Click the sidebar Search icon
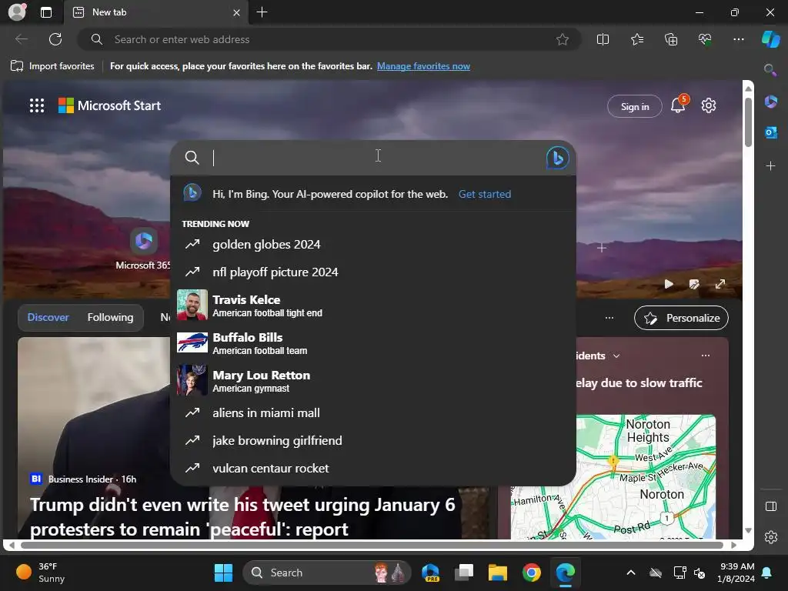788x591 pixels. 770,70
